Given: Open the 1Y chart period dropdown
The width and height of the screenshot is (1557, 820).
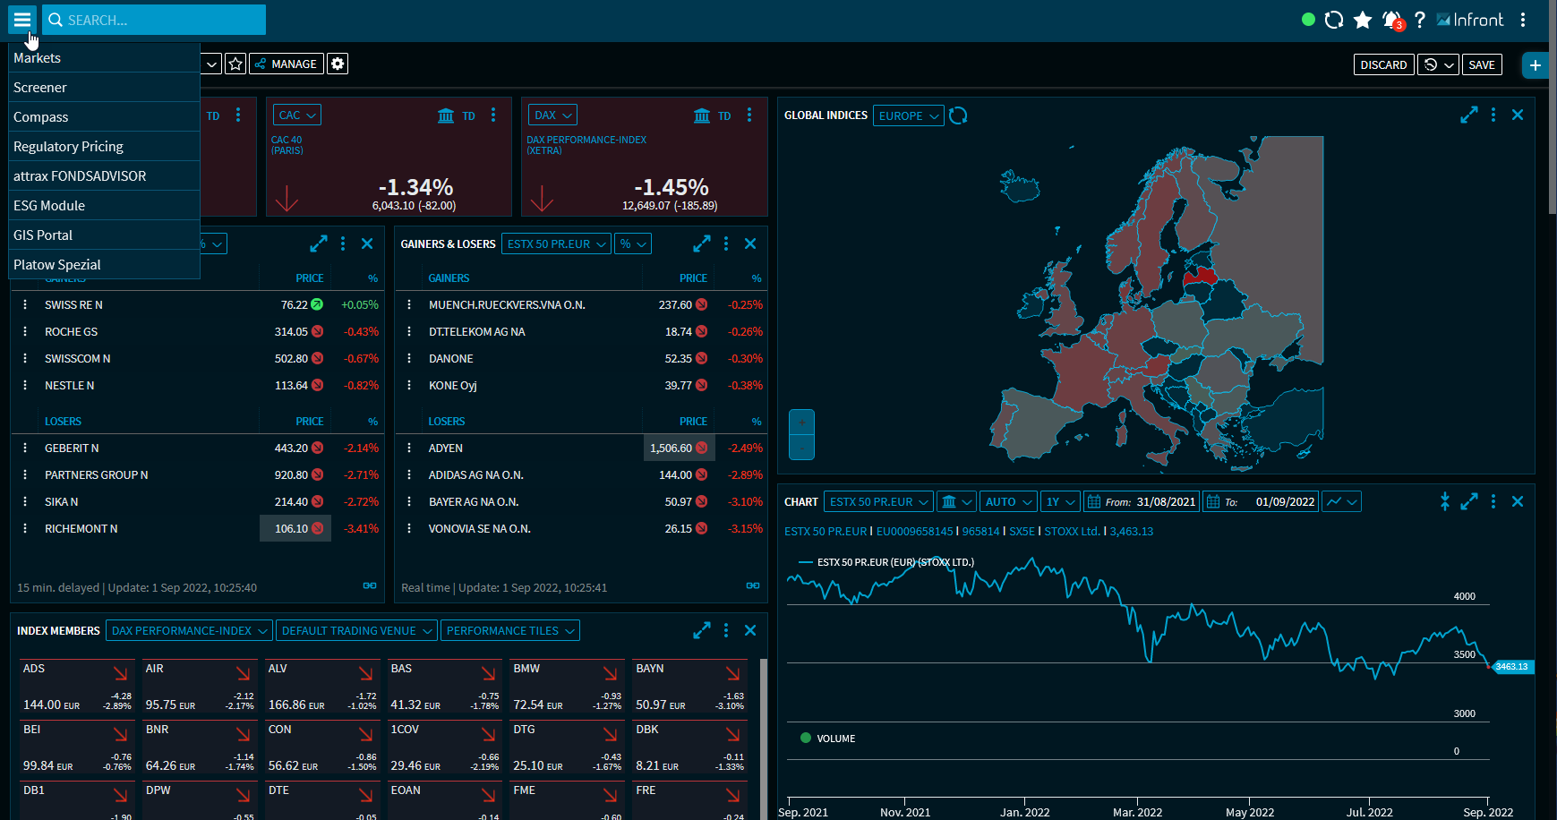Looking at the screenshot, I should pos(1061,502).
